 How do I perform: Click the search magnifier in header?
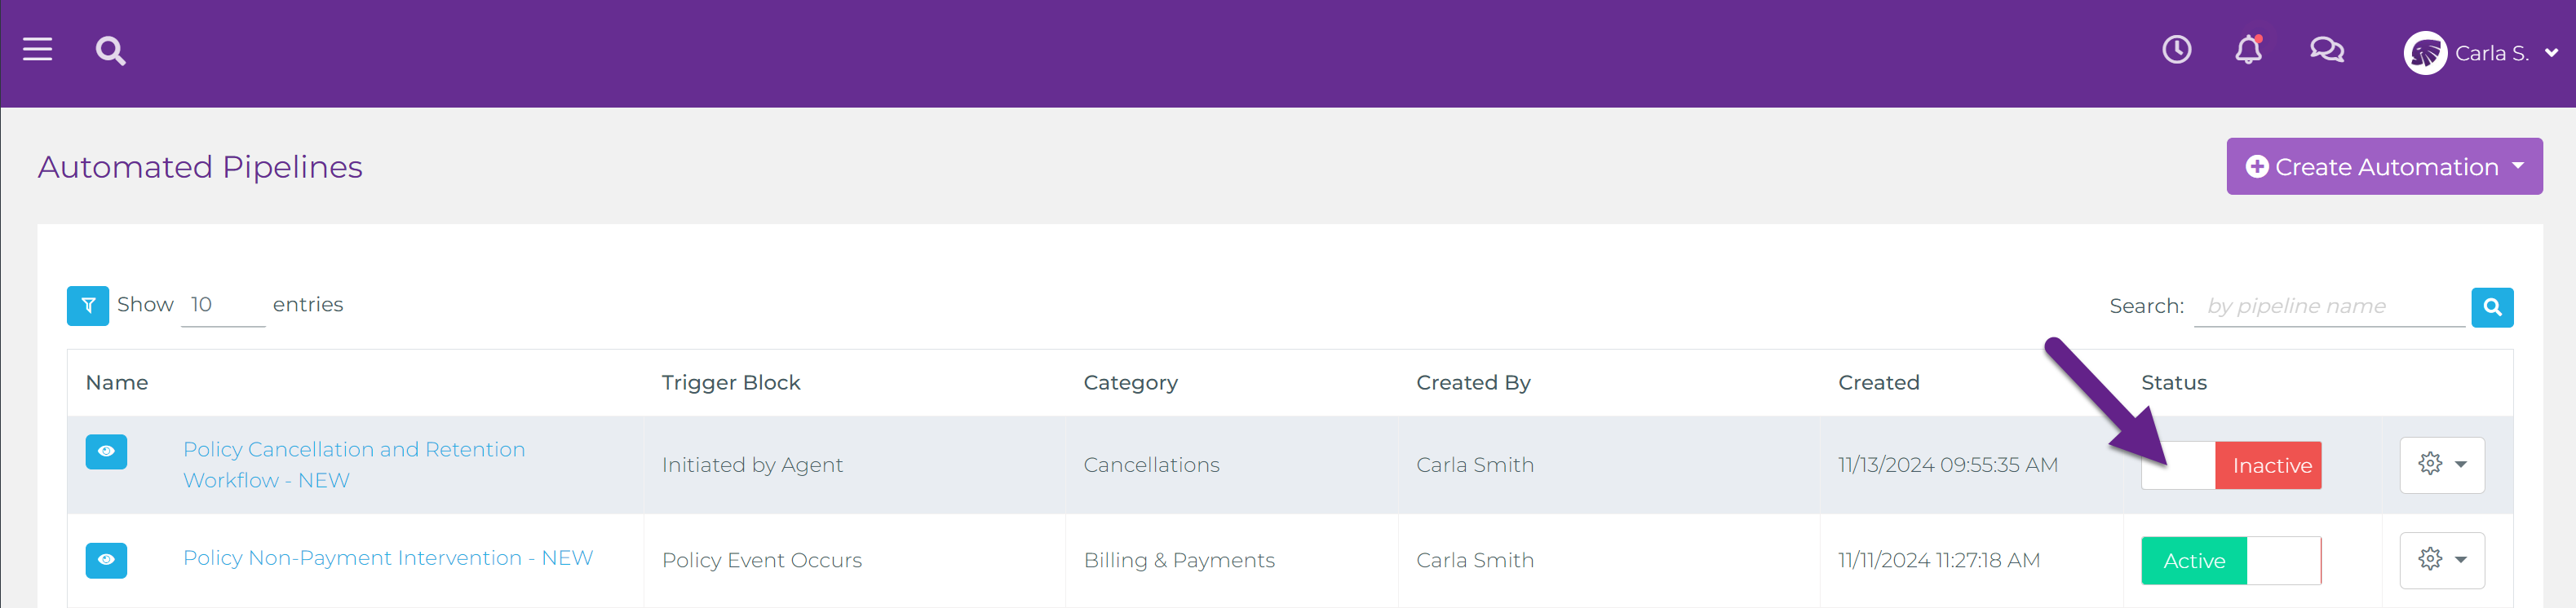coord(110,50)
